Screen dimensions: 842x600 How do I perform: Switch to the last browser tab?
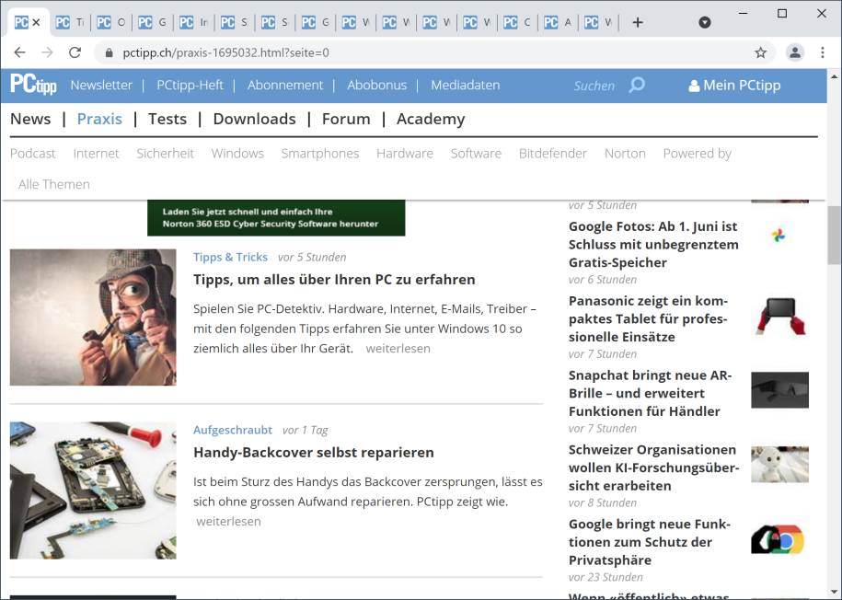coord(599,23)
